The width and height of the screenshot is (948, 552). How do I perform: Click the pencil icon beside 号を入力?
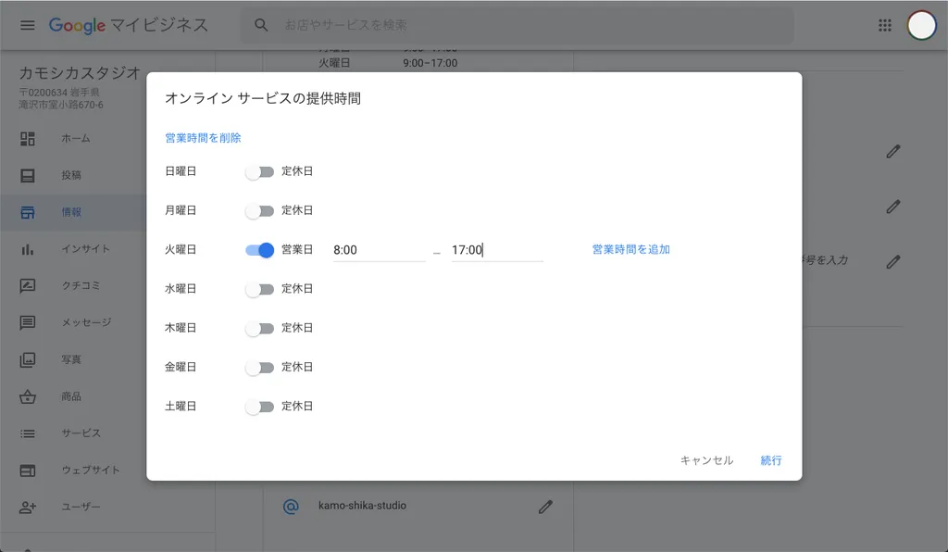(893, 262)
